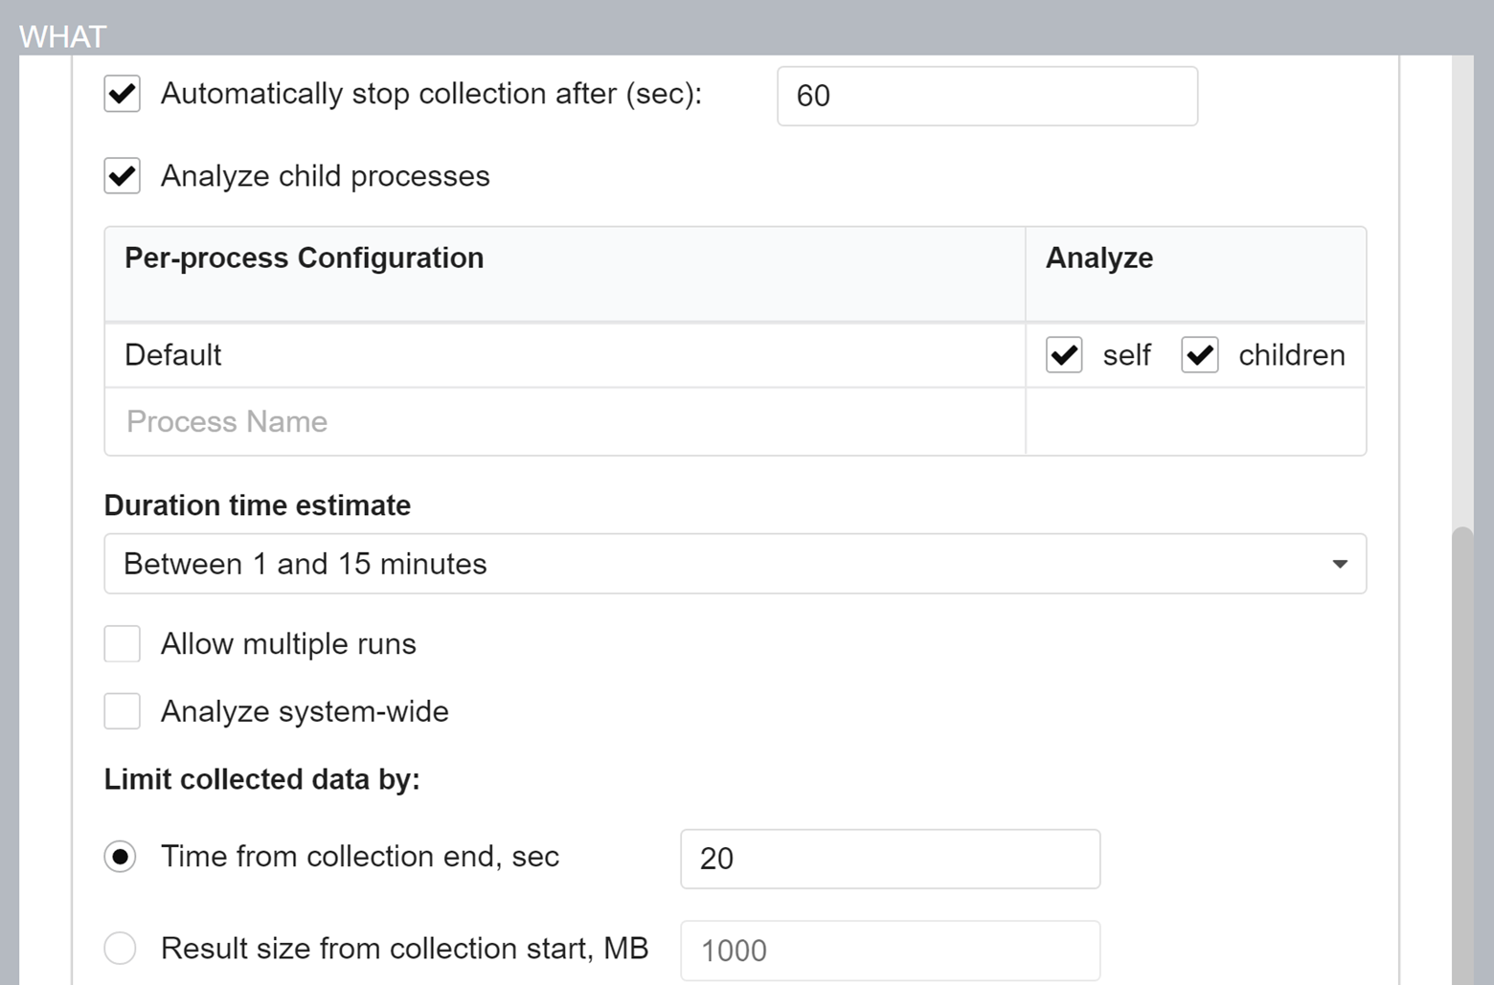Select Result size from collection start radio
The width and height of the screenshot is (1494, 985).
(121, 949)
